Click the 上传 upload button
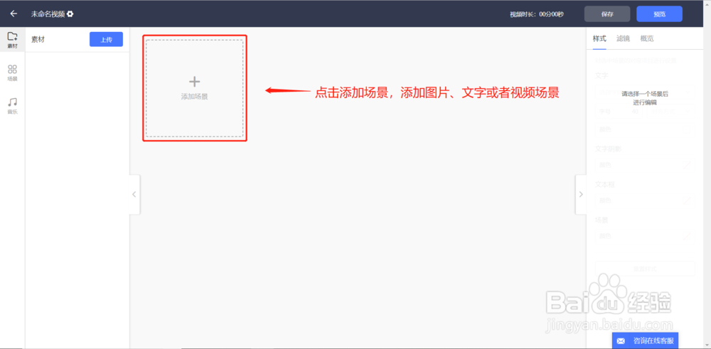Viewport: 711px width, 349px height. tap(106, 39)
